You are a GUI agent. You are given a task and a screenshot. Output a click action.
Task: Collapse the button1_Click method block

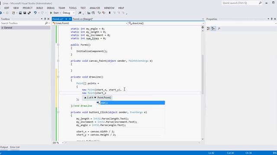58,112
